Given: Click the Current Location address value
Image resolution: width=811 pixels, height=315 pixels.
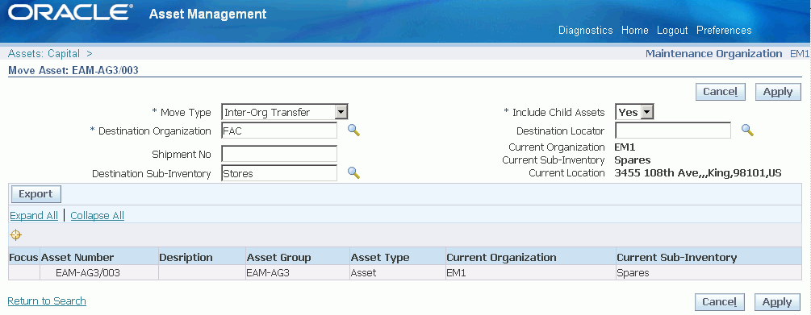Looking at the screenshot, I should (x=698, y=173).
